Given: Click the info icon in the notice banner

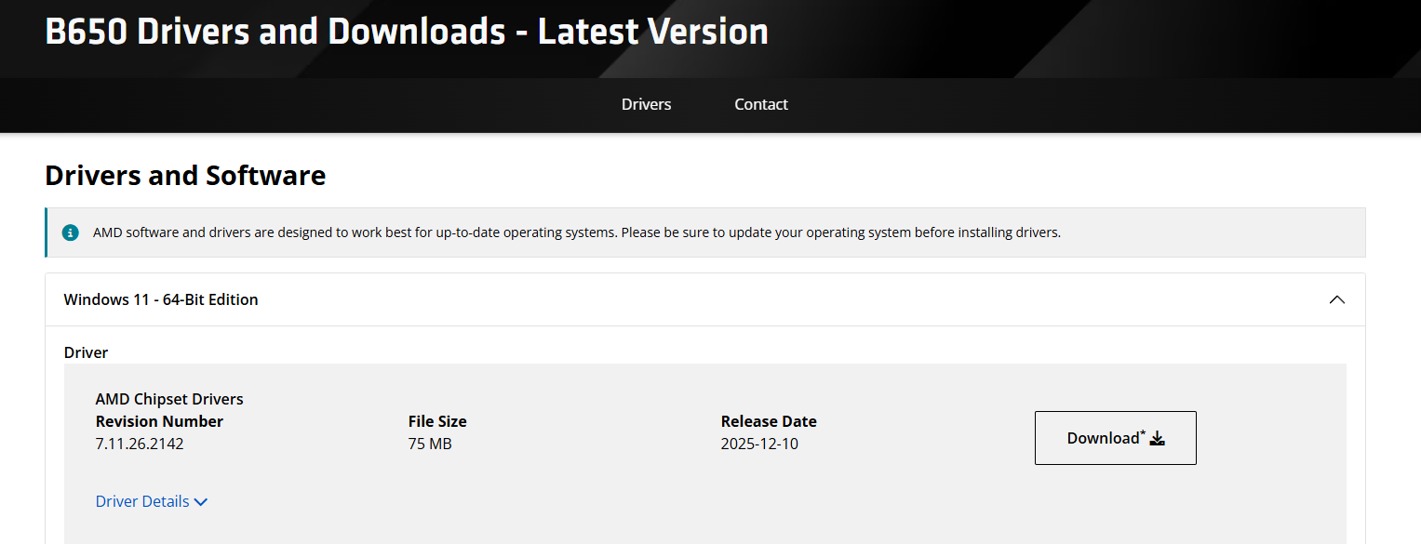Looking at the screenshot, I should 71,232.
